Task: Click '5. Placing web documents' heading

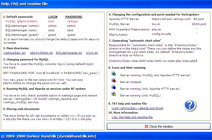Action: 21,109
